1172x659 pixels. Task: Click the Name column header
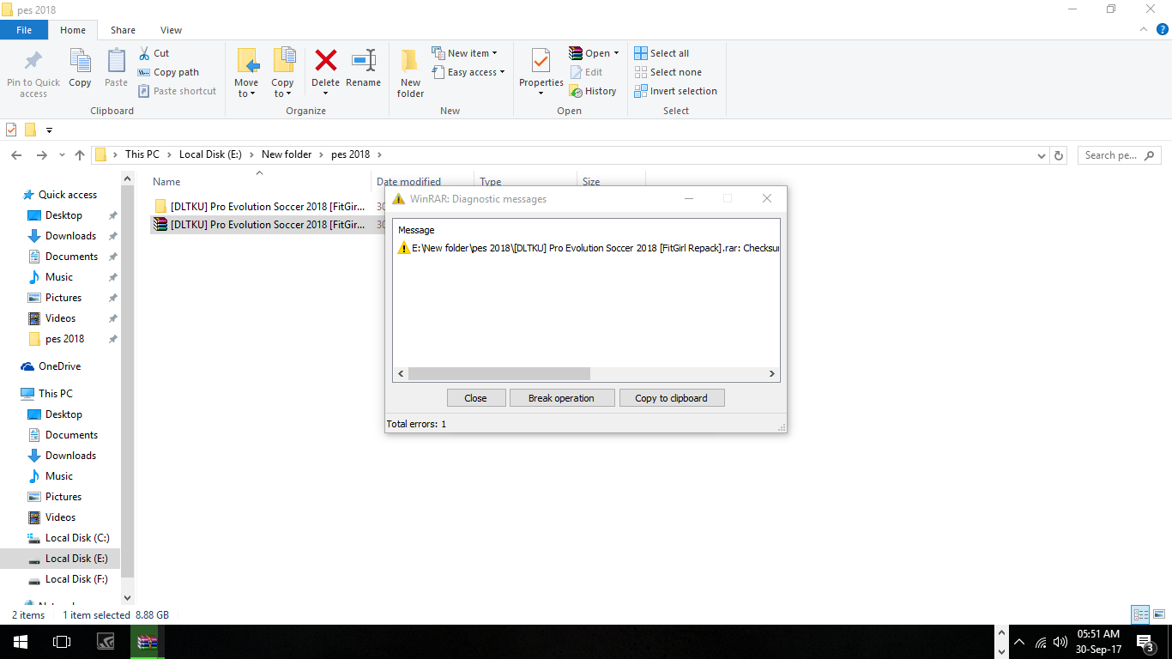[x=260, y=182]
